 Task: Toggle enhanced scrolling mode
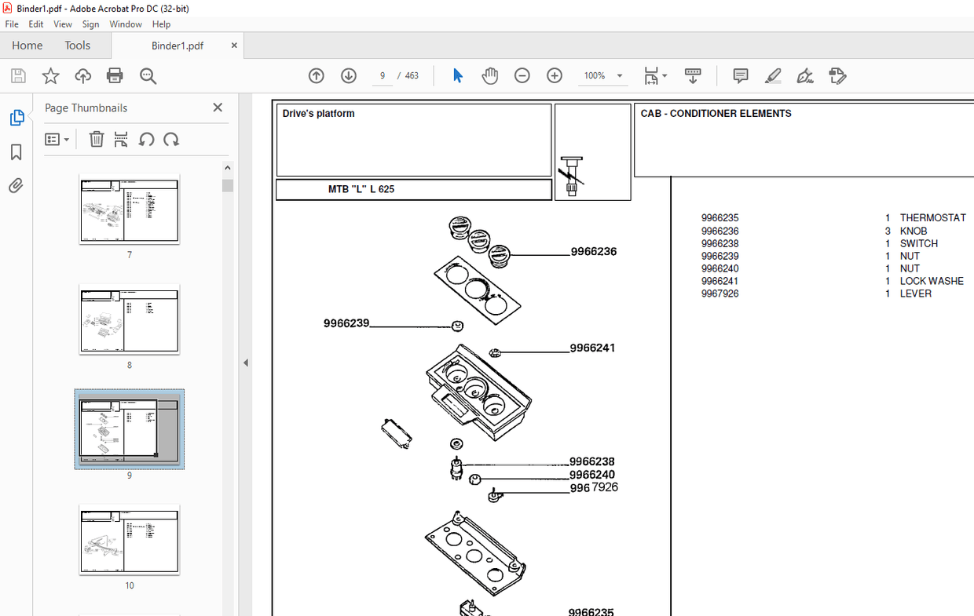tap(692, 75)
